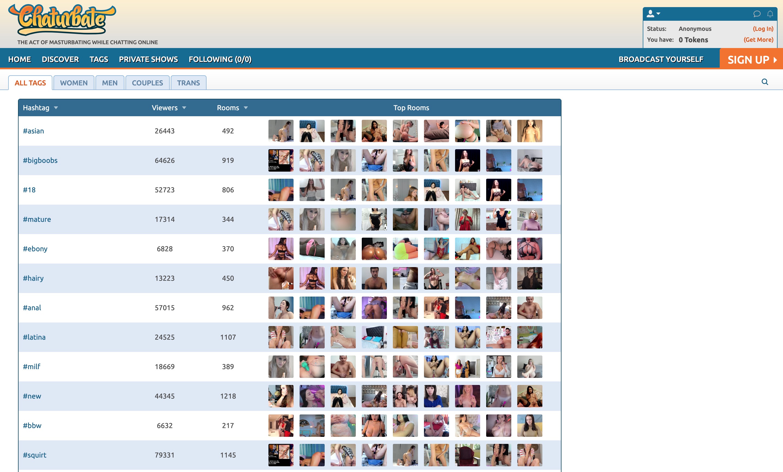This screenshot has height=472, width=783.
Task: Open the #new hashtag link
Action: coord(32,396)
